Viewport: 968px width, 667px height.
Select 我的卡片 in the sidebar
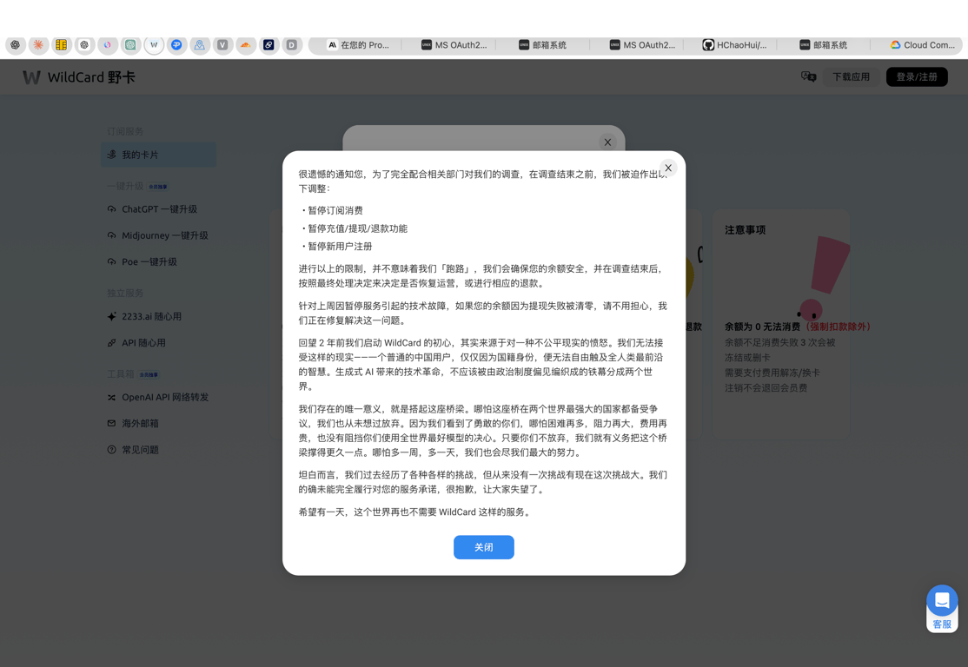(x=159, y=155)
